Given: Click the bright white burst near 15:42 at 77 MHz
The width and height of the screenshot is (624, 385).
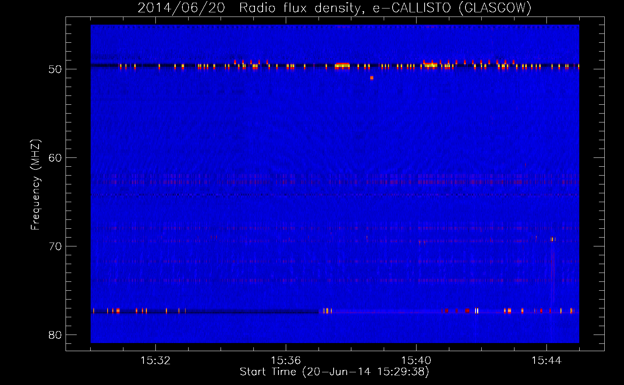Looking at the screenshot, I should point(477,311).
